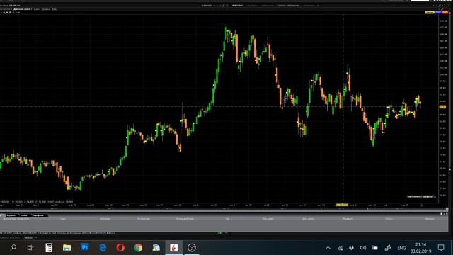Switch to OBS Studio on the taskbar
The width and height of the screenshot is (453, 255).
(x=192, y=247)
